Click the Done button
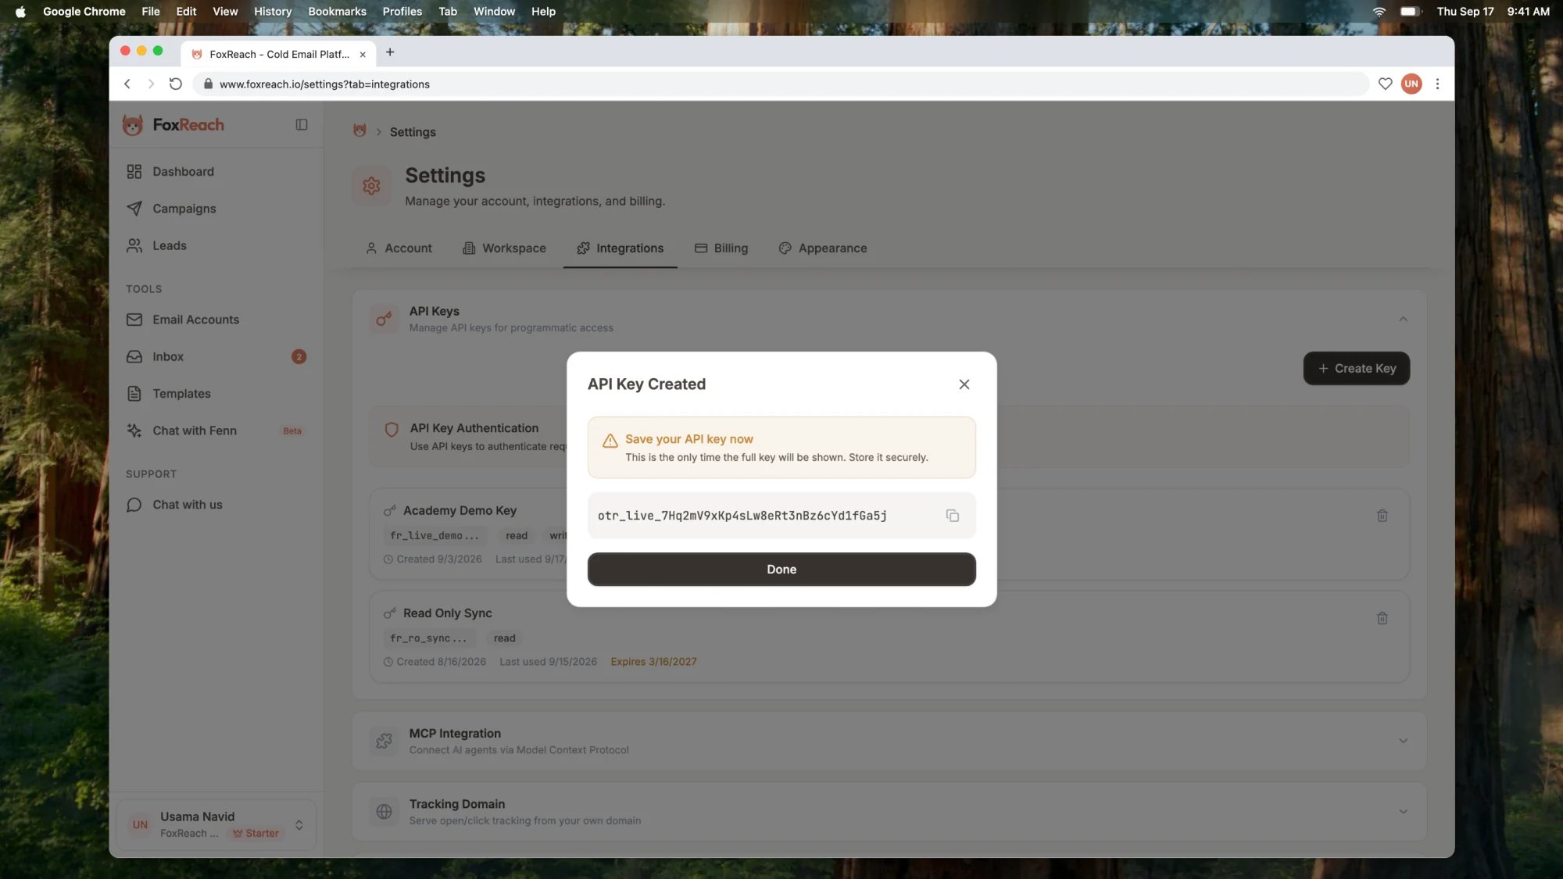The height and width of the screenshot is (879, 1563). coord(781,570)
